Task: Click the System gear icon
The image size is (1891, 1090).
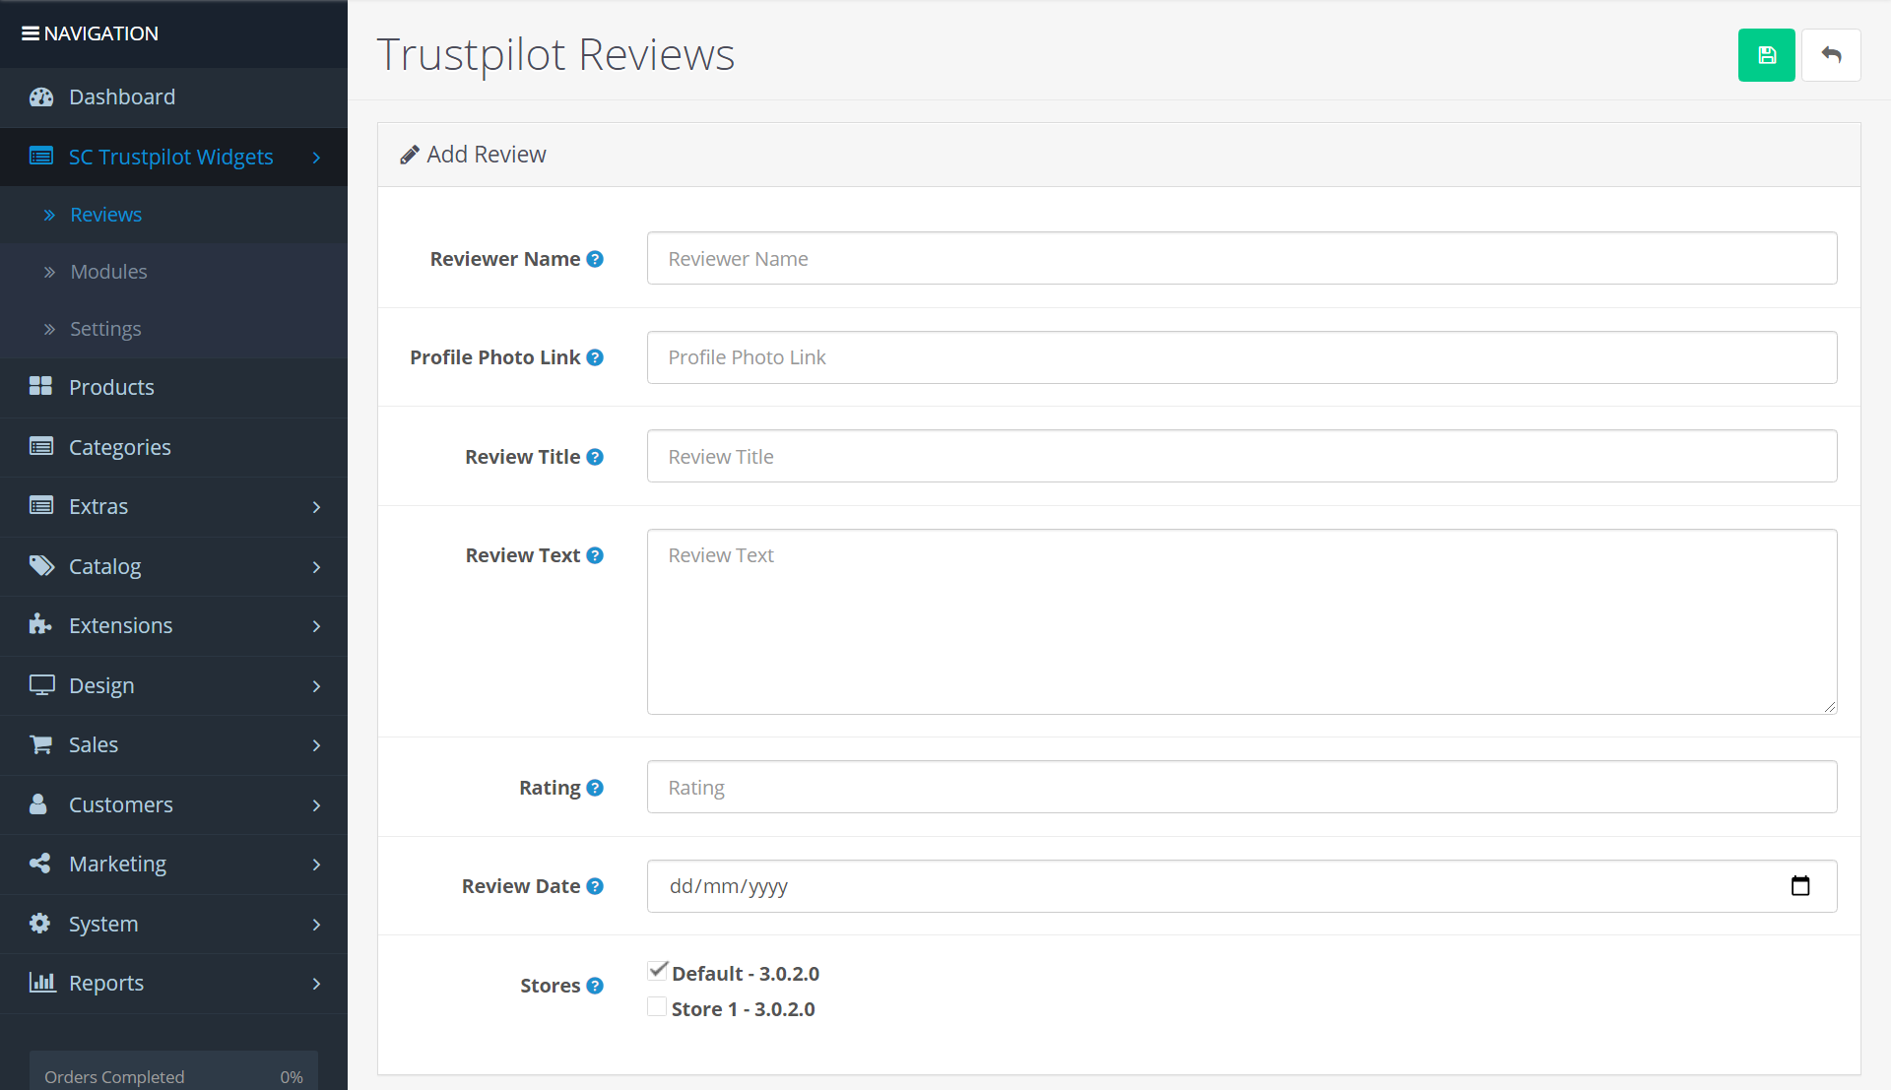Action: [x=39, y=924]
